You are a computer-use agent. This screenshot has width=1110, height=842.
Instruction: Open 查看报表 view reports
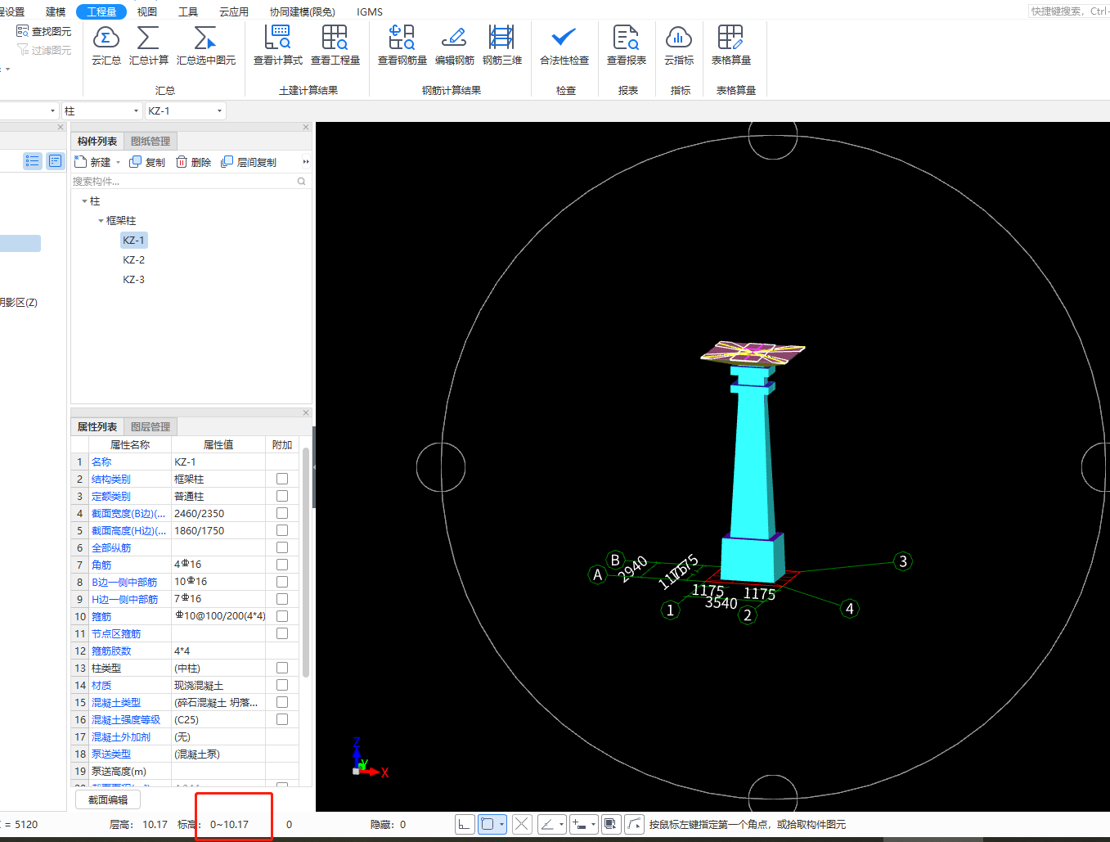click(x=627, y=45)
